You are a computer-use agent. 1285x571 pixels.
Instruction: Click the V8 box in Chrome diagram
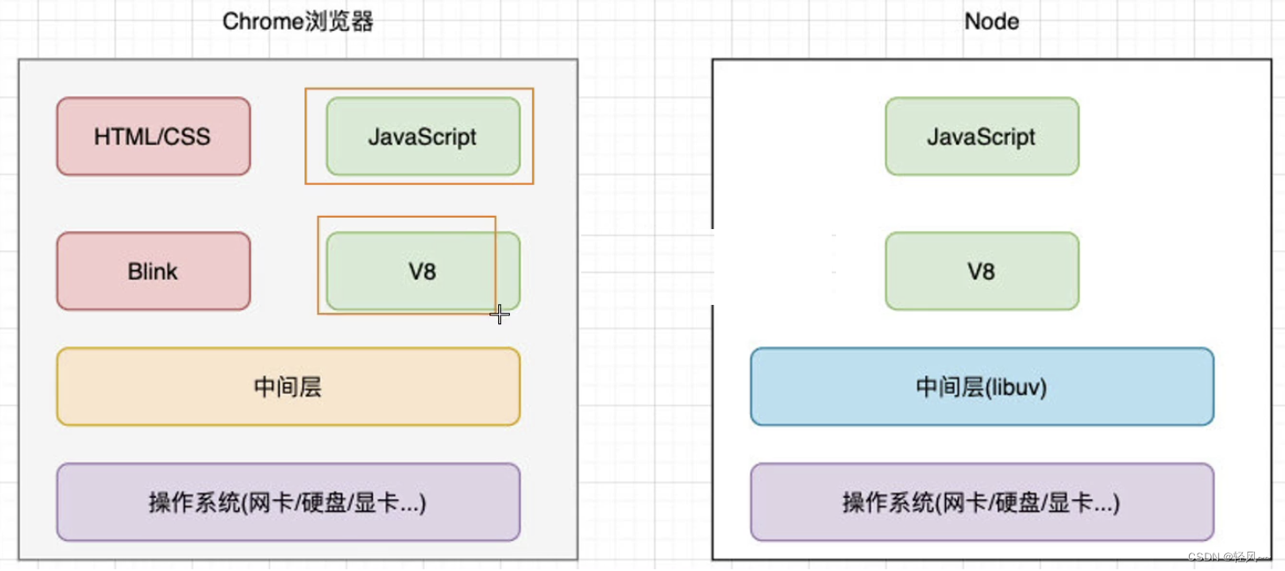point(423,271)
